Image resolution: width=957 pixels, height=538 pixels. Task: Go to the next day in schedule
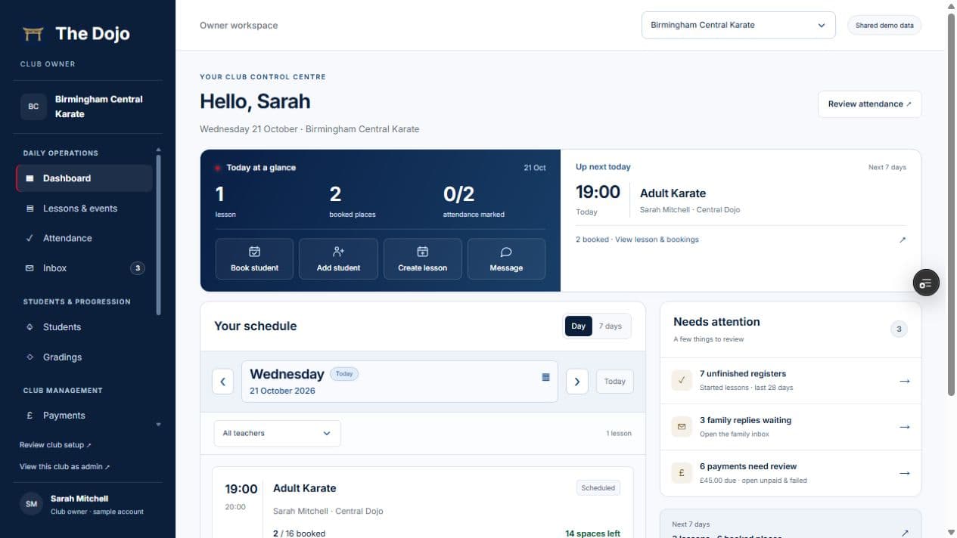point(577,382)
